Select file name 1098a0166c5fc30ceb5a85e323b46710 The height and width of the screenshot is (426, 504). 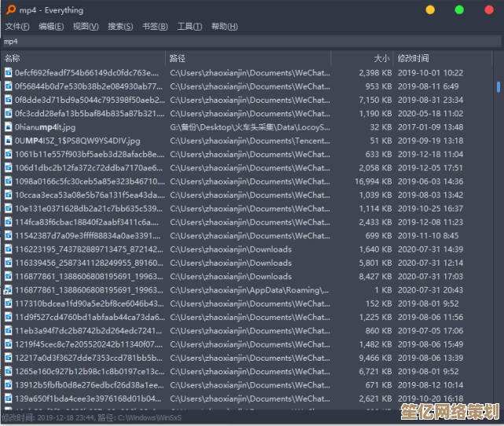90,182
